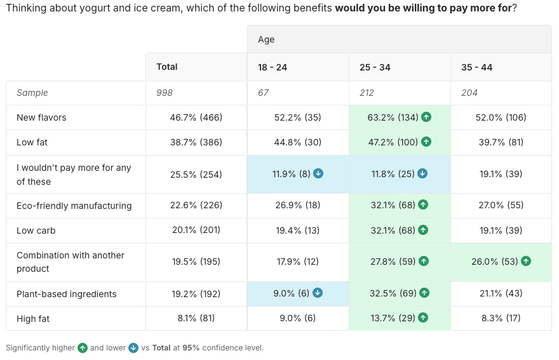Click the New flavors row label
Viewport: 559px width, 360px height.
(41, 117)
